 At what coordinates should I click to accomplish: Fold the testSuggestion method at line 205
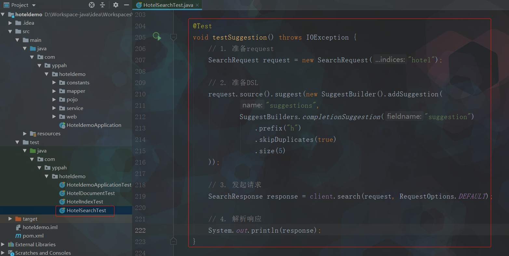[x=174, y=37]
